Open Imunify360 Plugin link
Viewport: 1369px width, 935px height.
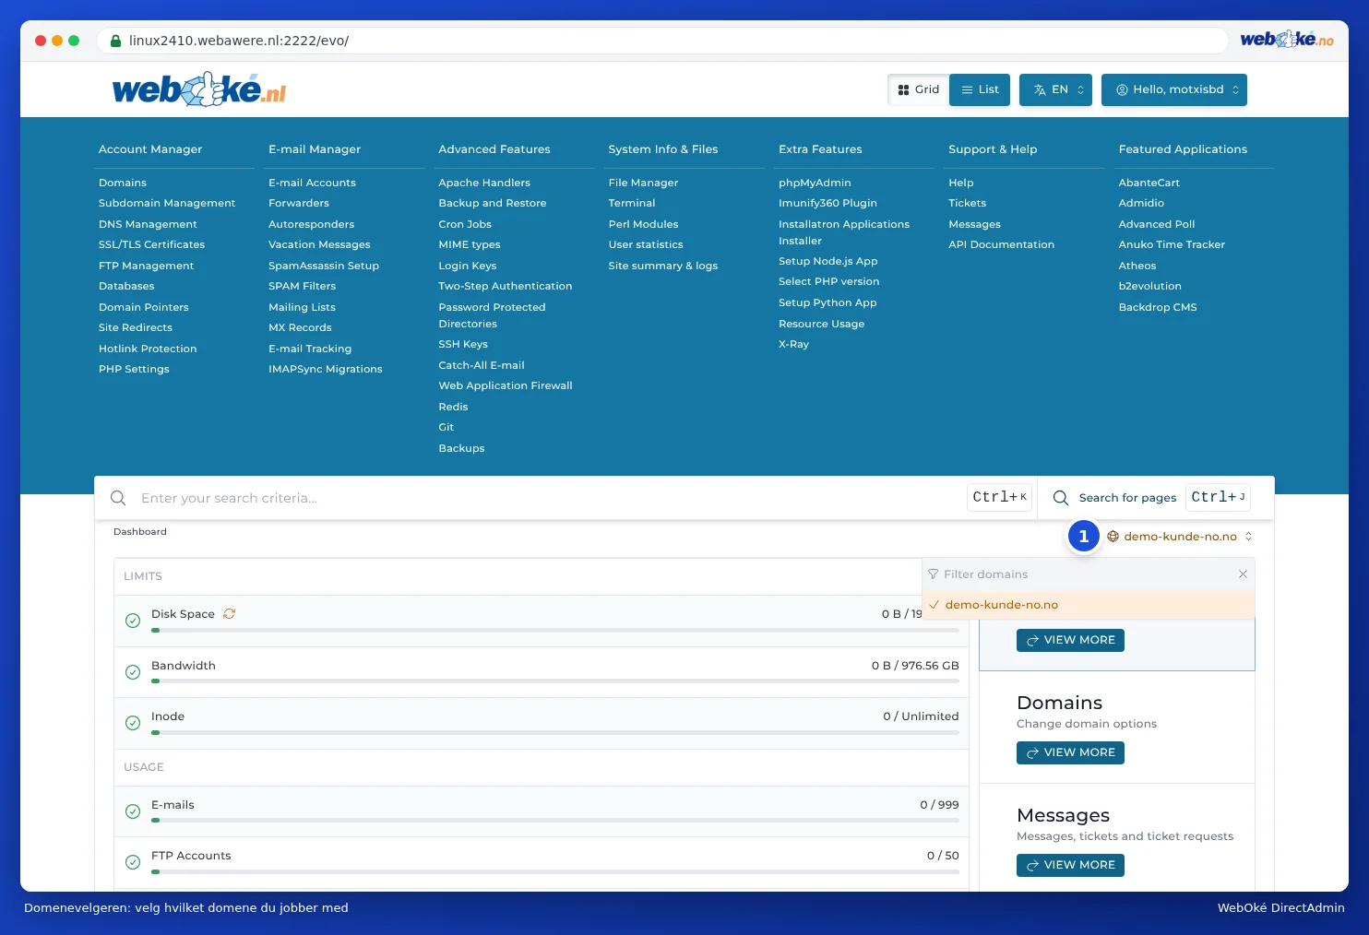[x=827, y=203]
